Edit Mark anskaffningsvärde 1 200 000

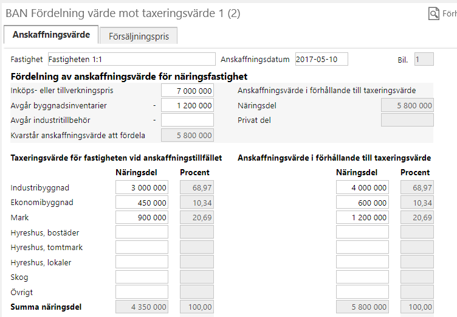pos(362,217)
